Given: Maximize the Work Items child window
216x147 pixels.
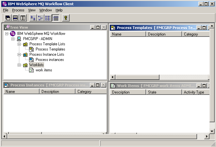Looking at the screenshot, I should (x=204, y=86).
